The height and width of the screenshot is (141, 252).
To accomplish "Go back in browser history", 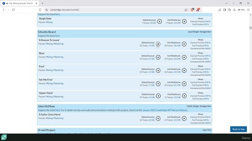I will pyautogui.click(x=4, y=10).
